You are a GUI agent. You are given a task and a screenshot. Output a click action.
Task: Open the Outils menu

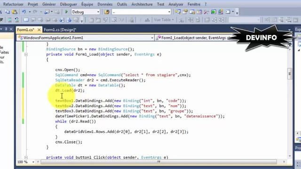pyautogui.click(x=122, y=4)
